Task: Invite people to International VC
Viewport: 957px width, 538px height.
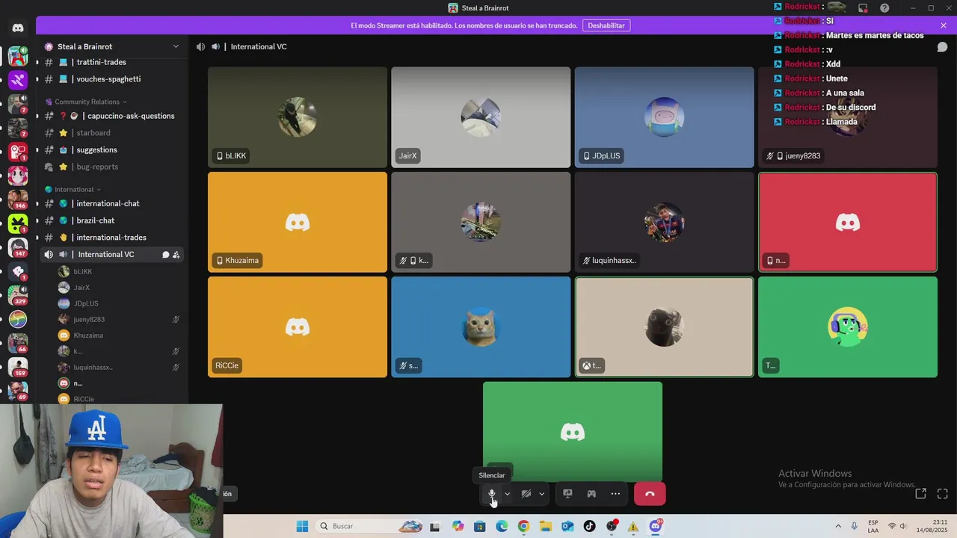Action: (x=176, y=255)
